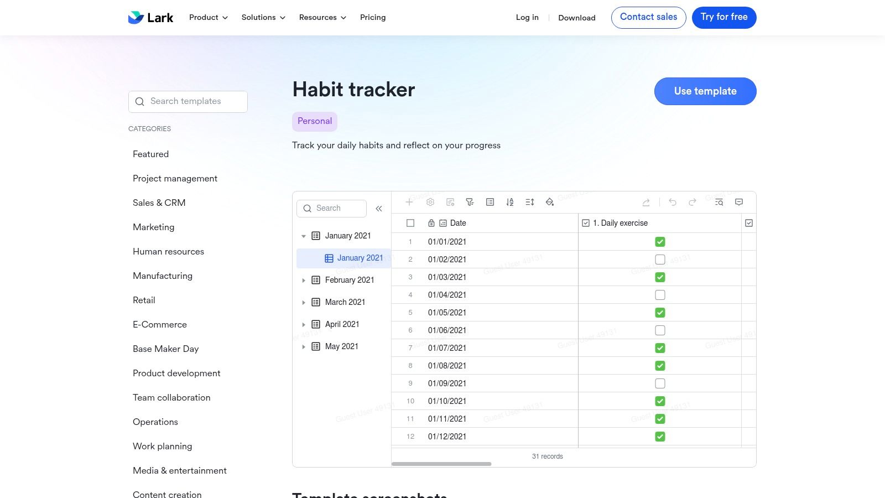Collapse the sidebar with double-chevron icon
The width and height of the screenshot is (885, 498).
pos(379,209)
